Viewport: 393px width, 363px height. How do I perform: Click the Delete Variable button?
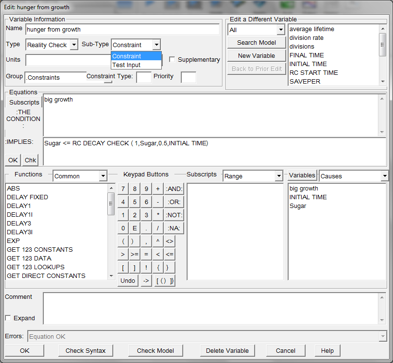[227, 350]
